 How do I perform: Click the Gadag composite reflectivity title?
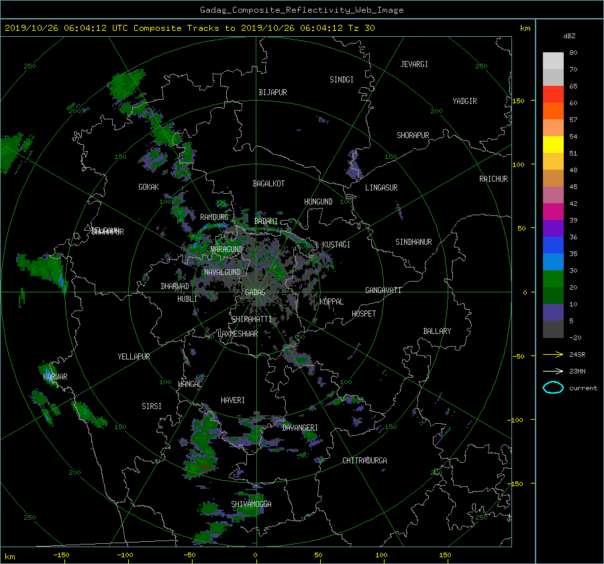point(301,10)
